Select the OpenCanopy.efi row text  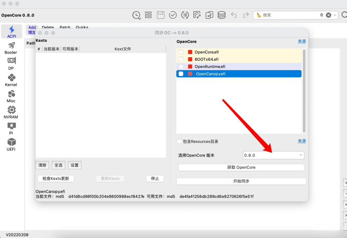click(211, 74)
